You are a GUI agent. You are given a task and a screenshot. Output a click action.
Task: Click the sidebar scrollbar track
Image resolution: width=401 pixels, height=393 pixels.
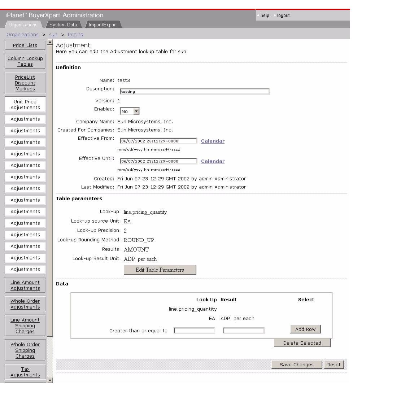[x=50, y=357]
